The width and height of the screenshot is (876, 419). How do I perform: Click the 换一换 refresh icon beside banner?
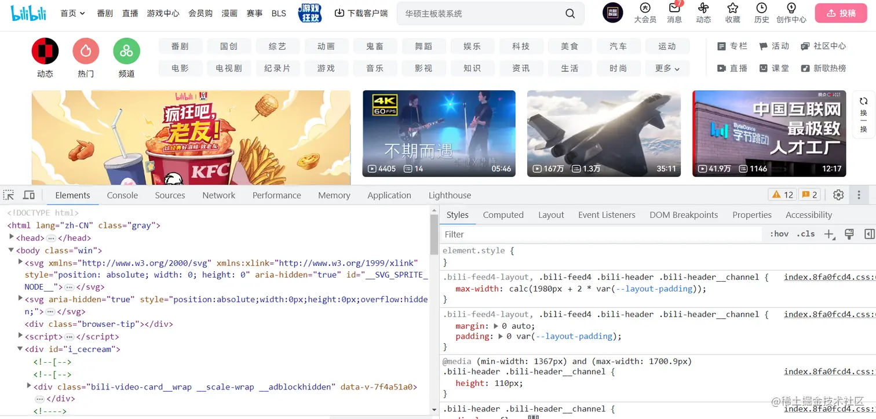pyautogui.click(x=863, y=101)
